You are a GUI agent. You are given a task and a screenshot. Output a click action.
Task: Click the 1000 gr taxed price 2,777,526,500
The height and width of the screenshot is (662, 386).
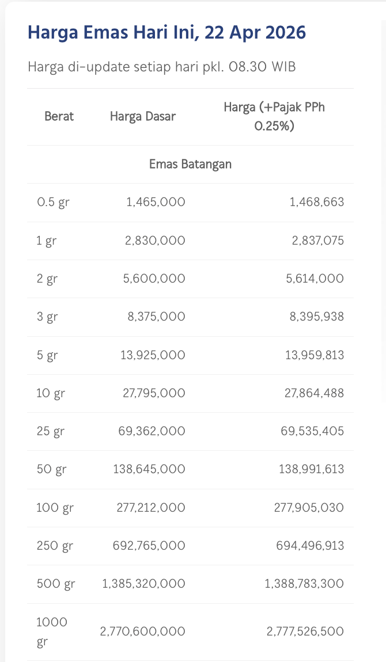[x=305, y=631]
